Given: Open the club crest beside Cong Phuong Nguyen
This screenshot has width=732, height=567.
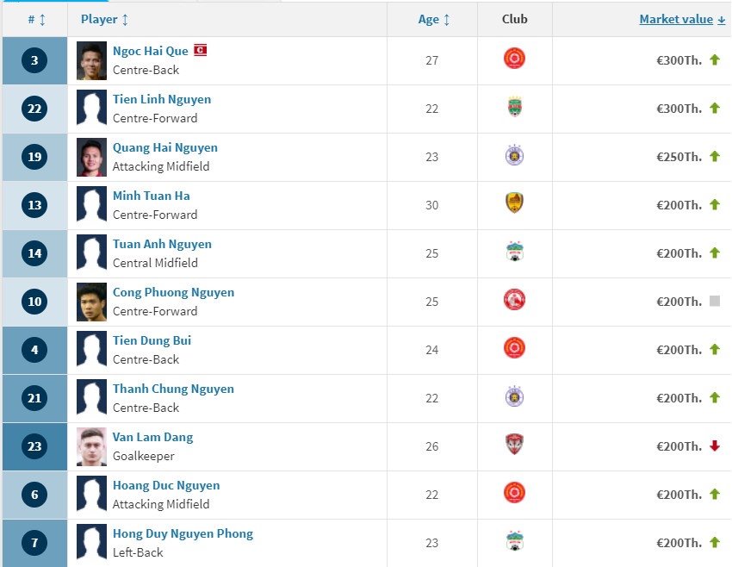Looking at the screenshot, I should point(514,300).
